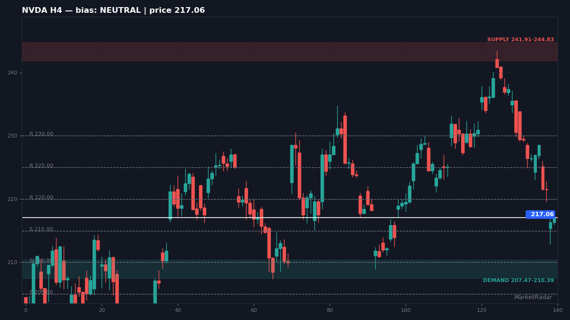Viewport: 570px width, 320px height.
Task: Click the 240 y-axis price tick
Action: [12, 73]
